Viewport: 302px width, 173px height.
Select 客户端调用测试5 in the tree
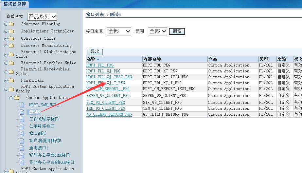tap(45, 141)
